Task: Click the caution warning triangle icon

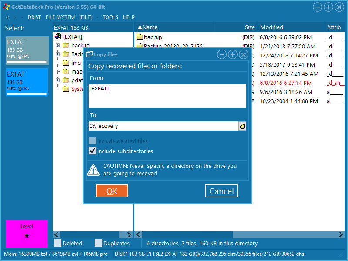Action: pyautogui.click(x=93, y=170)
